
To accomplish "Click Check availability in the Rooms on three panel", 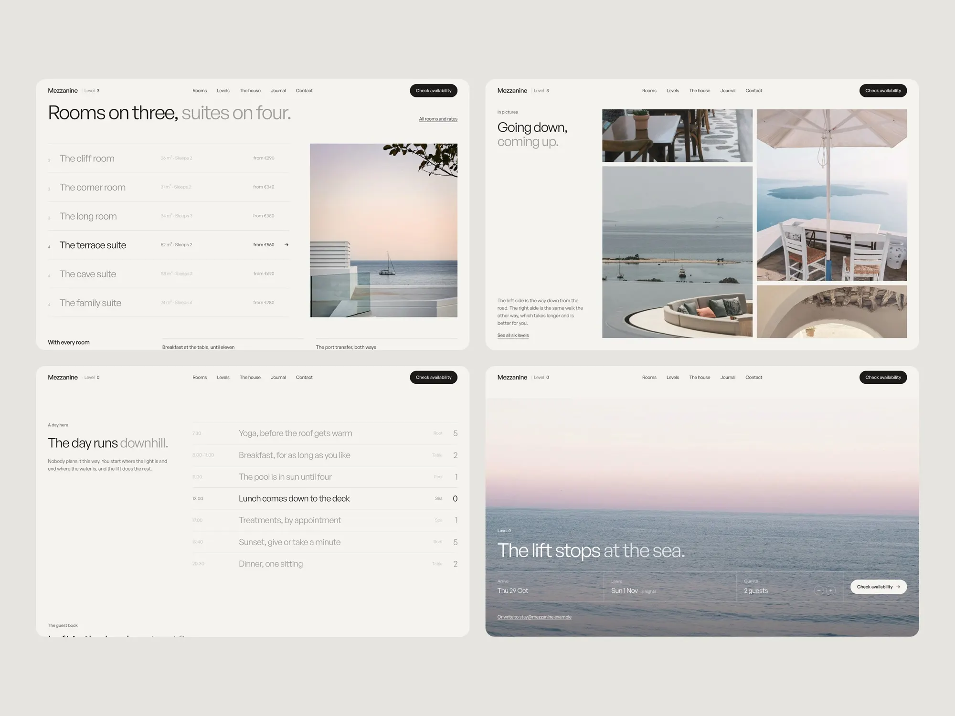I will [x=434, y=91].
